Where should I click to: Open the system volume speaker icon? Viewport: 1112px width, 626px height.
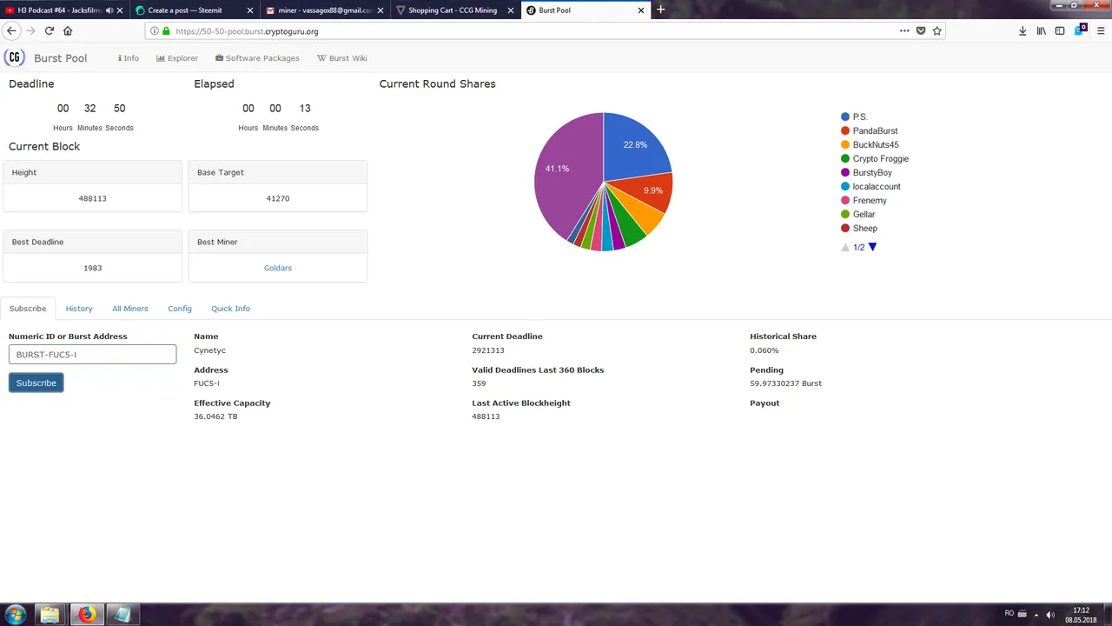(1051, 614)
